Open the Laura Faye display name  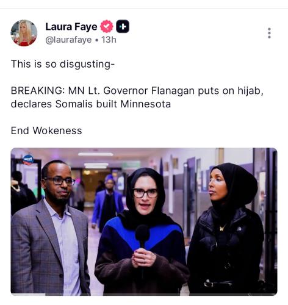click(71, 27)
